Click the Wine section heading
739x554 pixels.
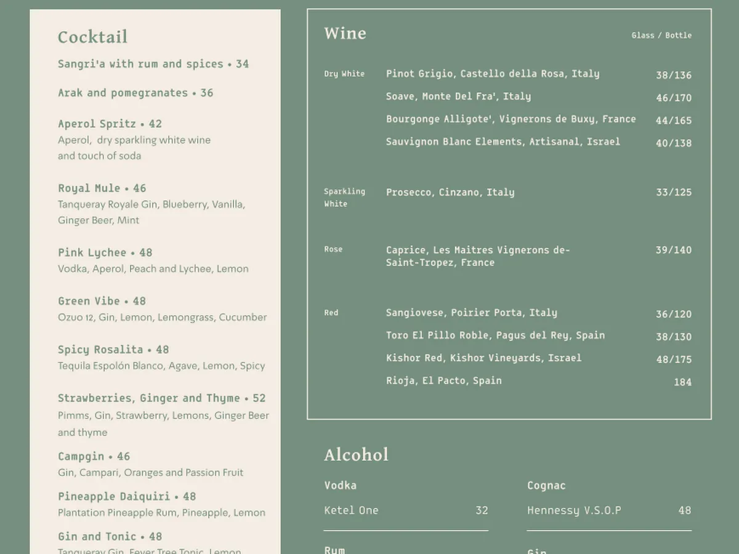[x=345, y=33]
